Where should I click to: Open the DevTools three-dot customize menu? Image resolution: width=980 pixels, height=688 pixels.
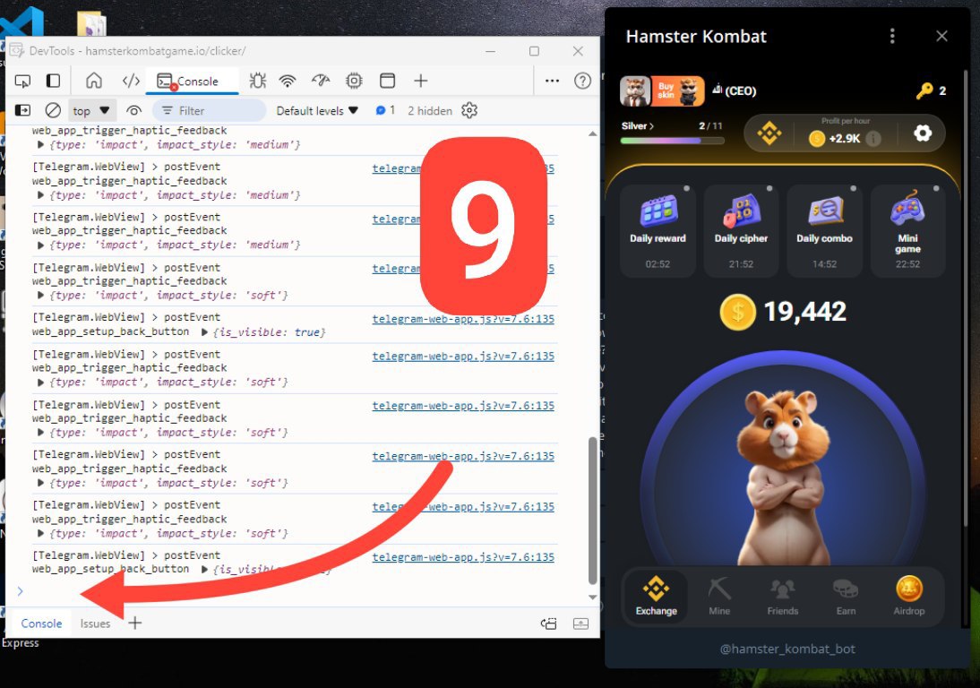tap(552, 81)
